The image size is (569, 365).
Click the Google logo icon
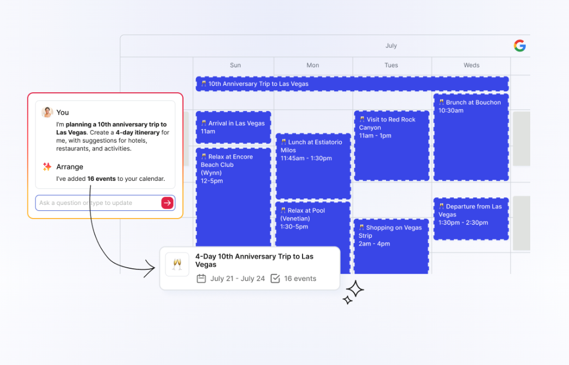coord(520,46)
